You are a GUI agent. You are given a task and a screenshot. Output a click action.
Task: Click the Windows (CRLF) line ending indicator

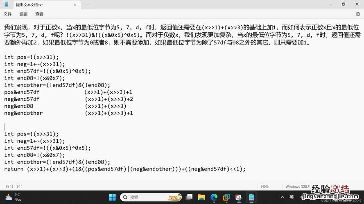298,186
